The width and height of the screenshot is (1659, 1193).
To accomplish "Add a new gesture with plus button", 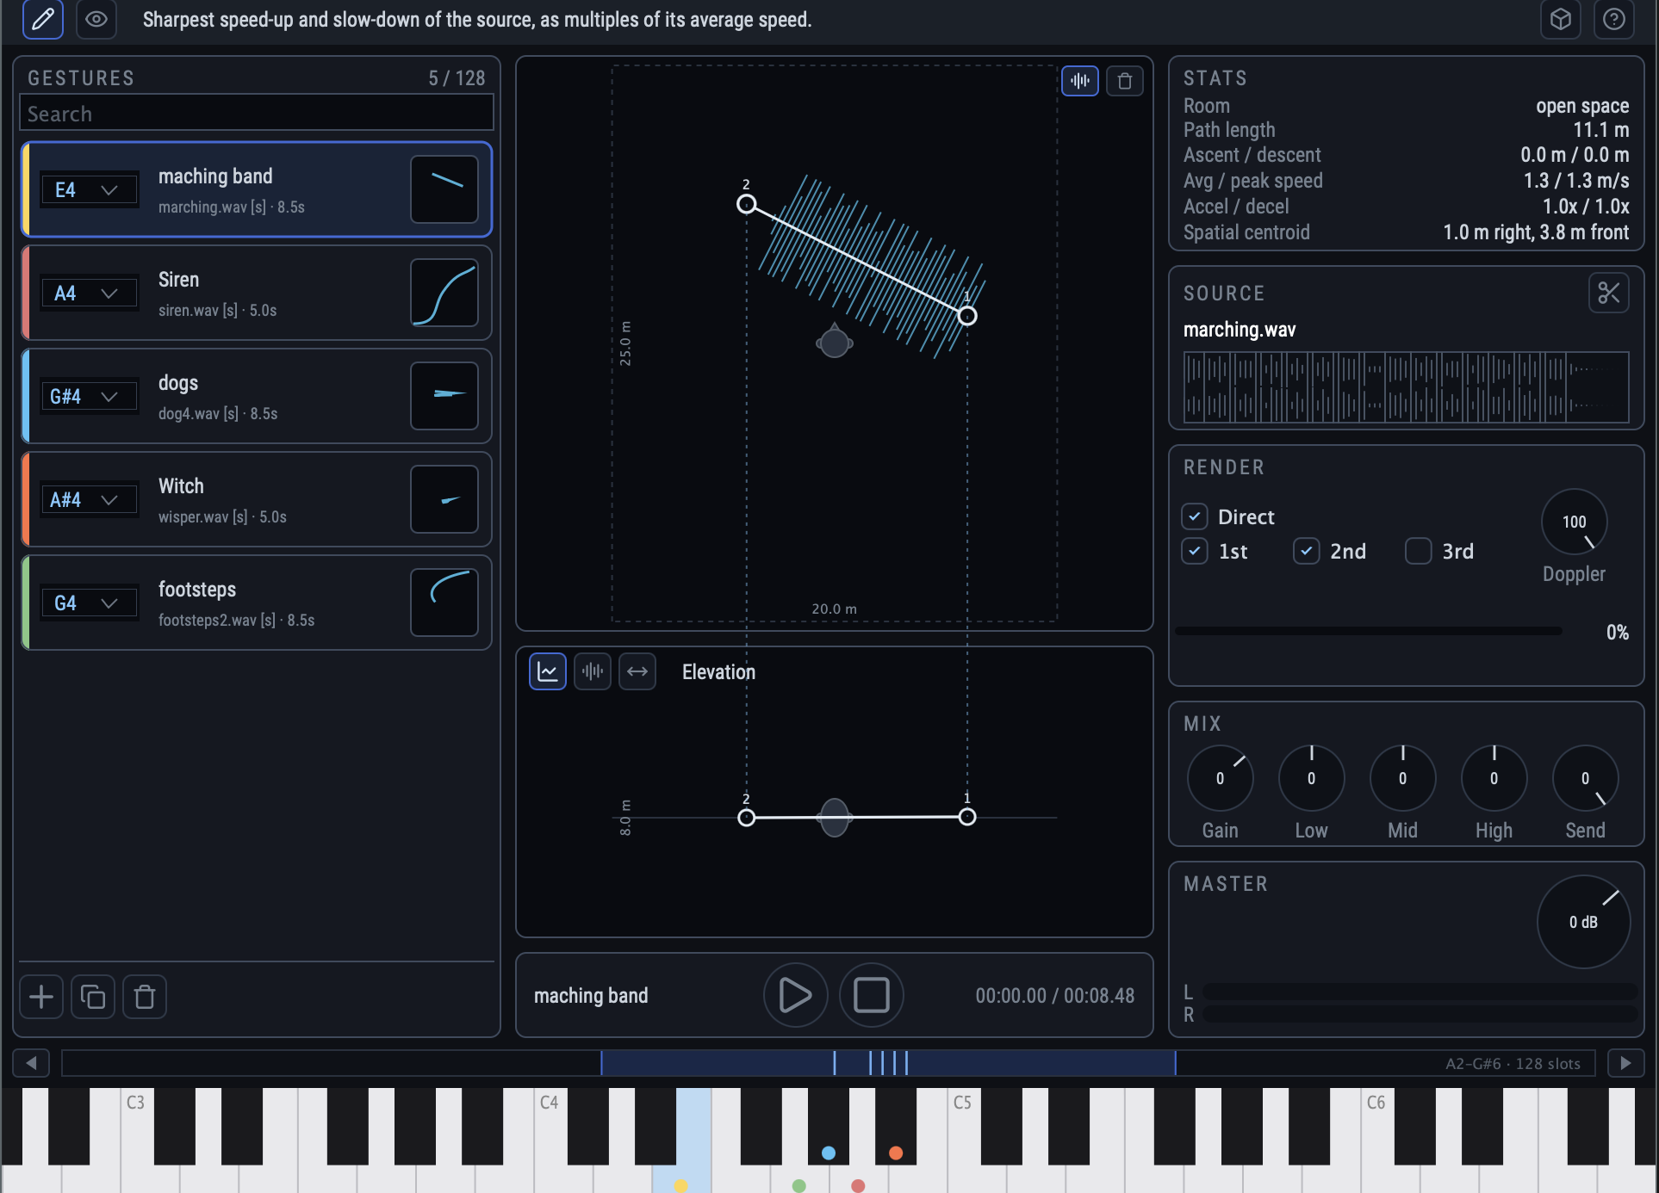I will coord(41,997).
